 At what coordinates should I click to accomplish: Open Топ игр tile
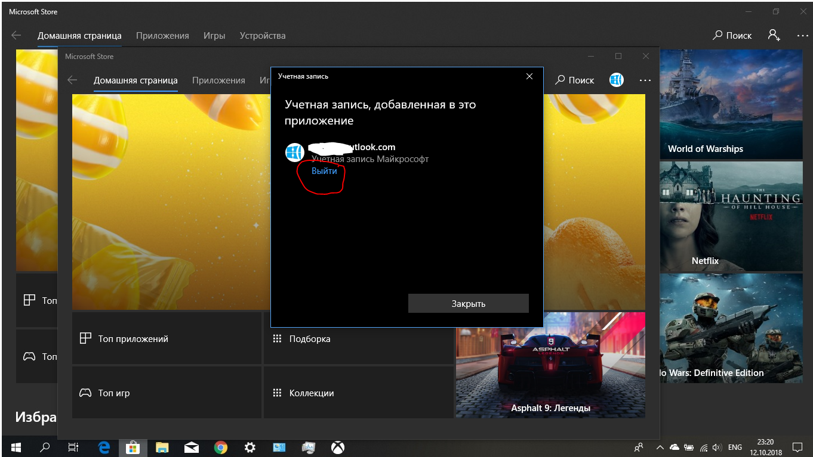pyautogui.click(x=167, y=393)
